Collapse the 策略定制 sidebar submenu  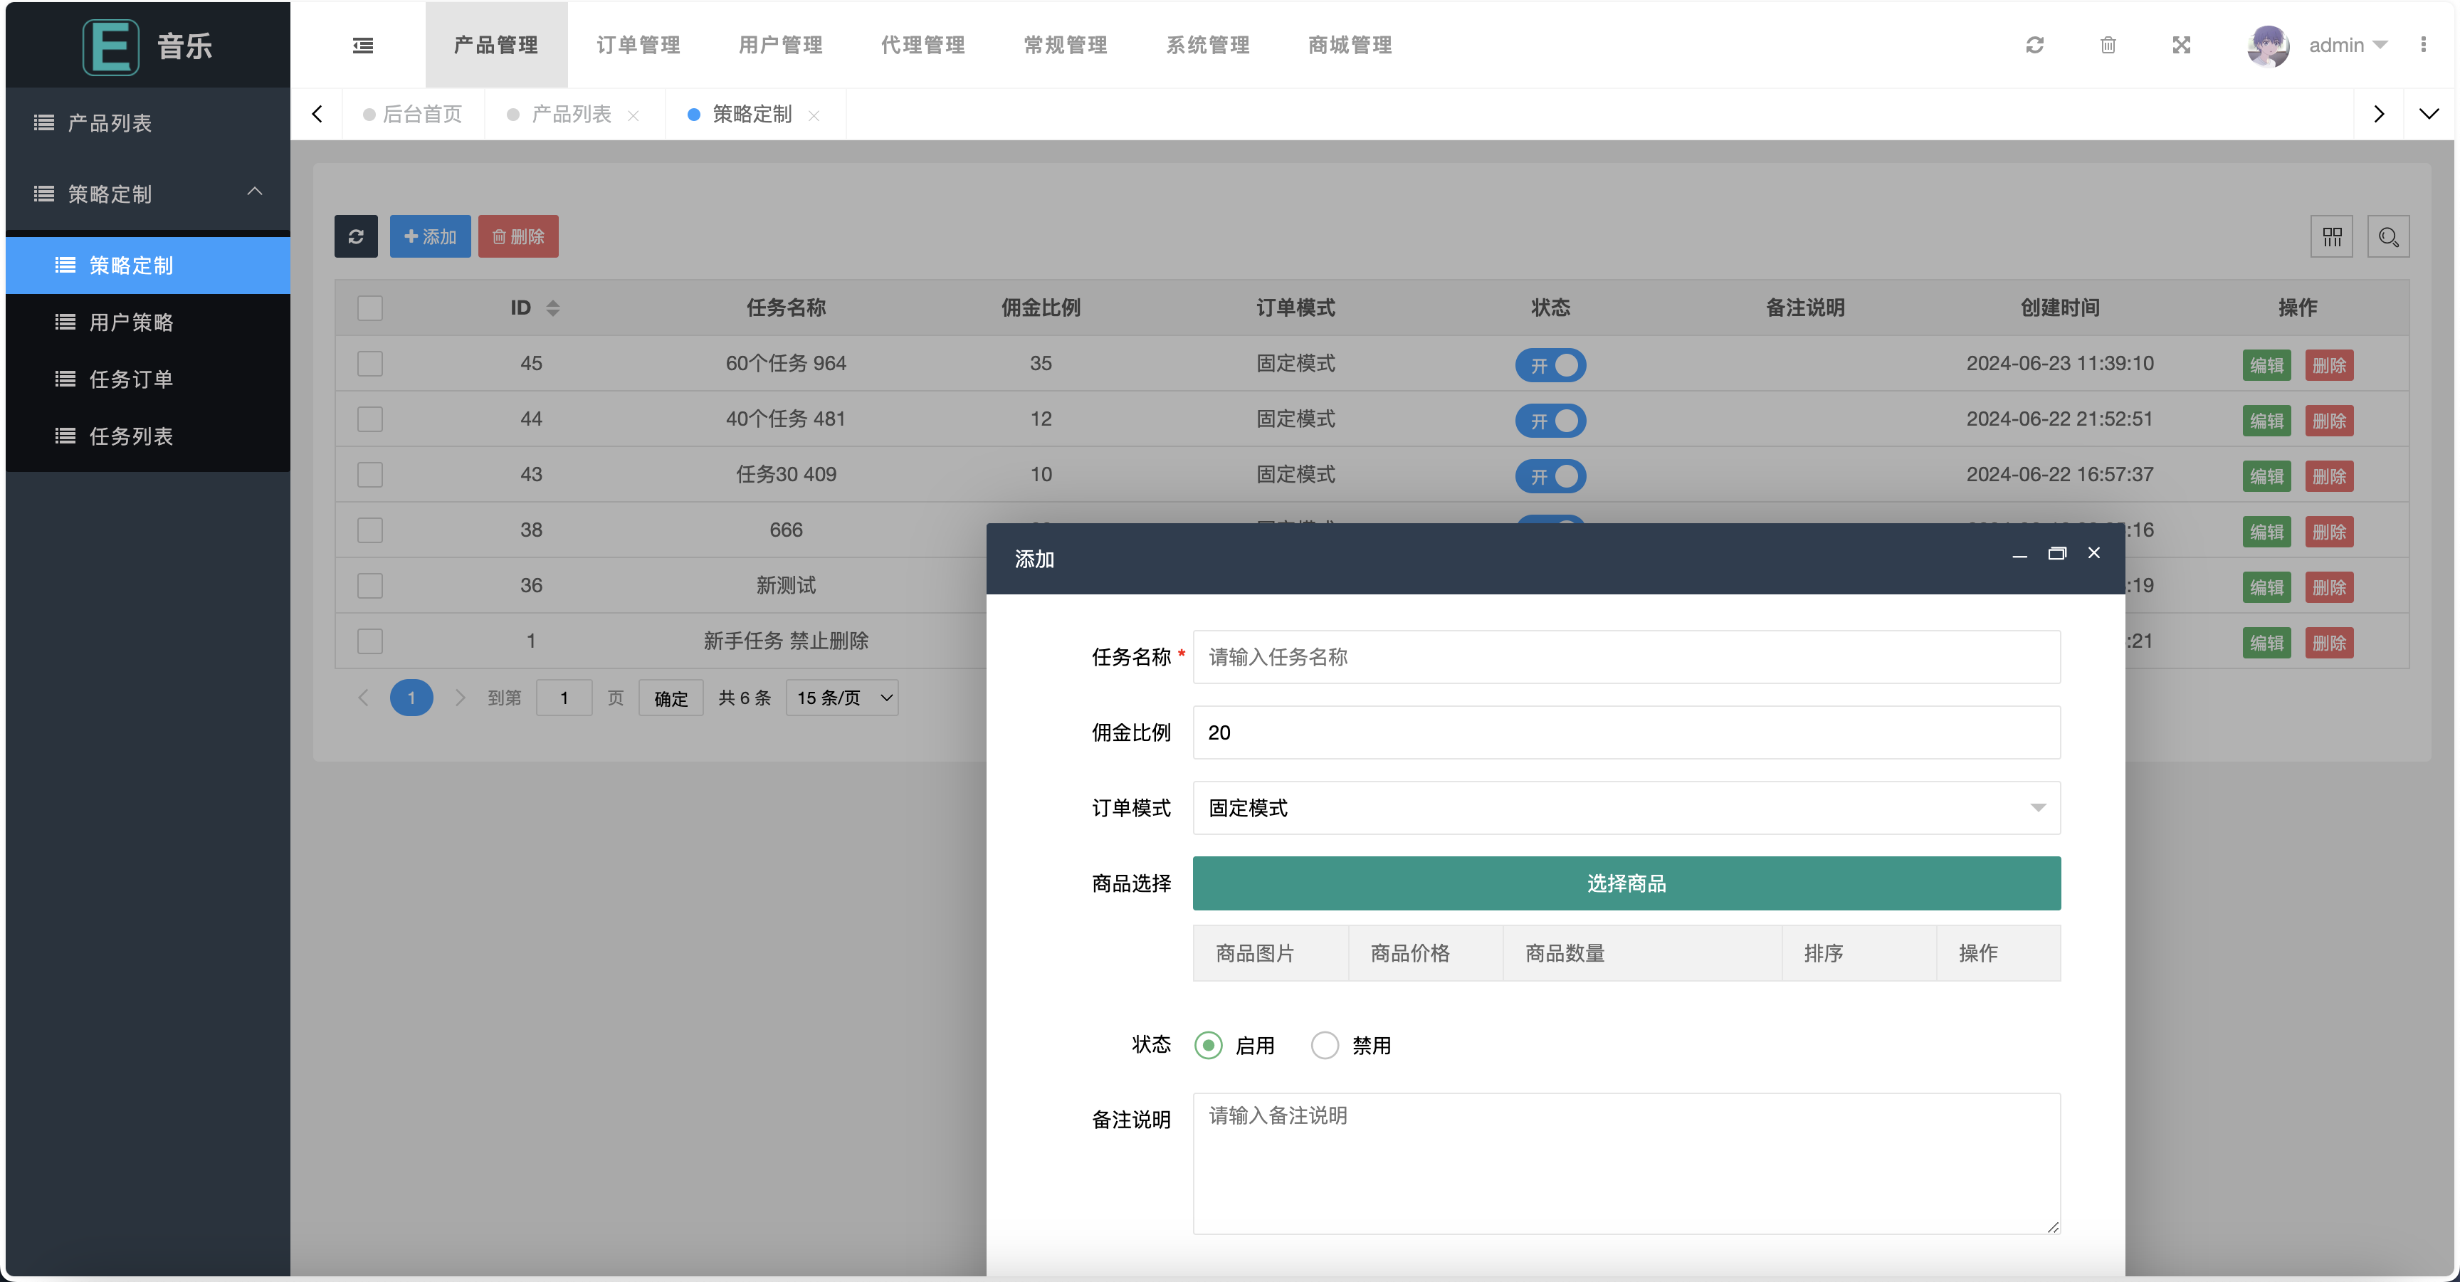(147, 194)
